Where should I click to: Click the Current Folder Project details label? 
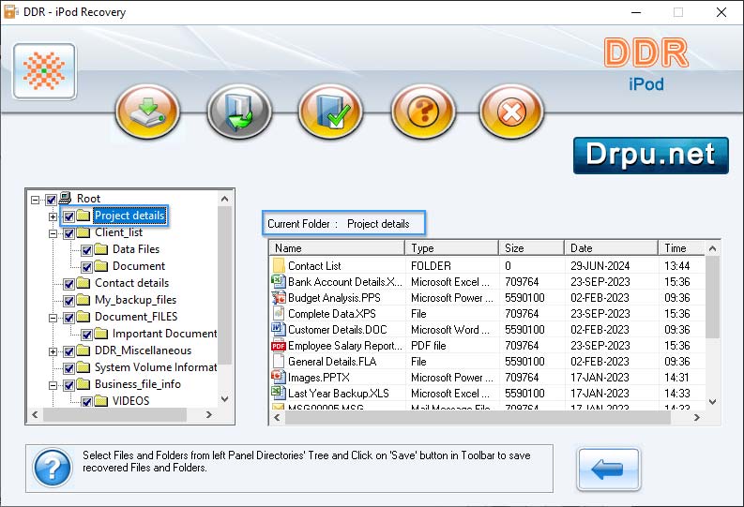coord(344,224)
